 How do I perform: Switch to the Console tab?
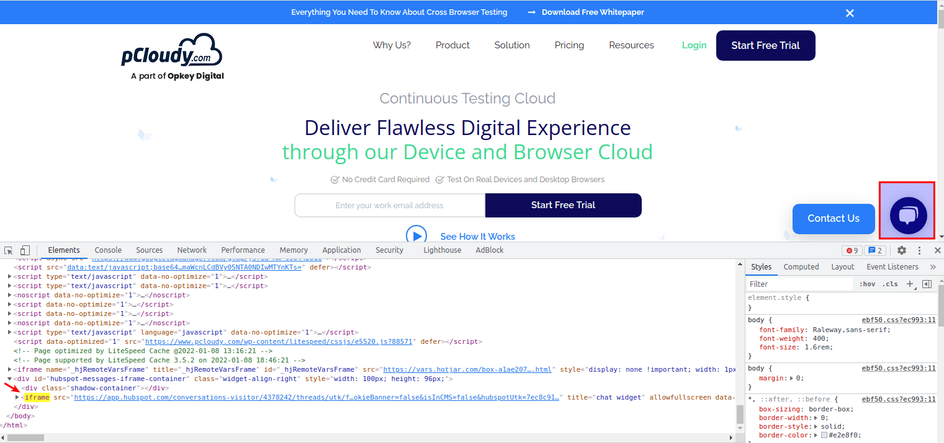click(108, 250)
